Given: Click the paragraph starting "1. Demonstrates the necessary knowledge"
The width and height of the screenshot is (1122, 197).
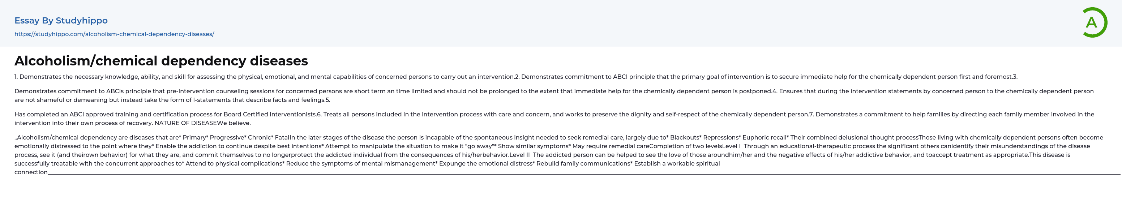Looking at the screenshot, I should click(x=261, y=77).
